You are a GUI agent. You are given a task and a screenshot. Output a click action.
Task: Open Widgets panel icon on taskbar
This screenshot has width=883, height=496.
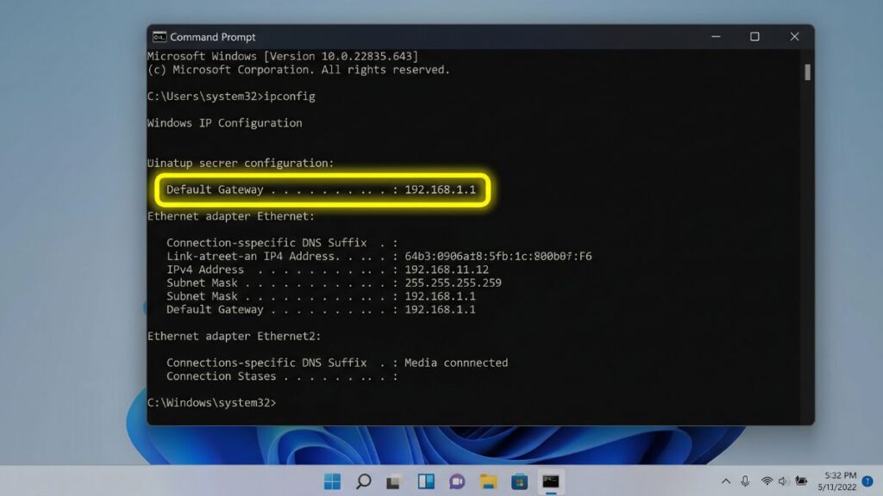426,481
